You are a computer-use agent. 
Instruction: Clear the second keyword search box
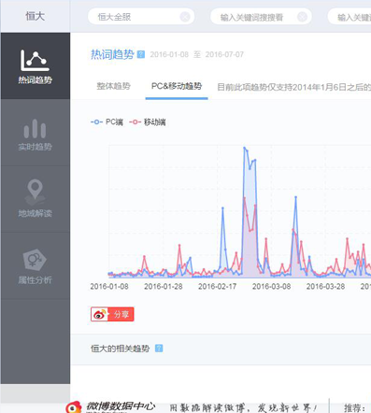click(302, 17)
